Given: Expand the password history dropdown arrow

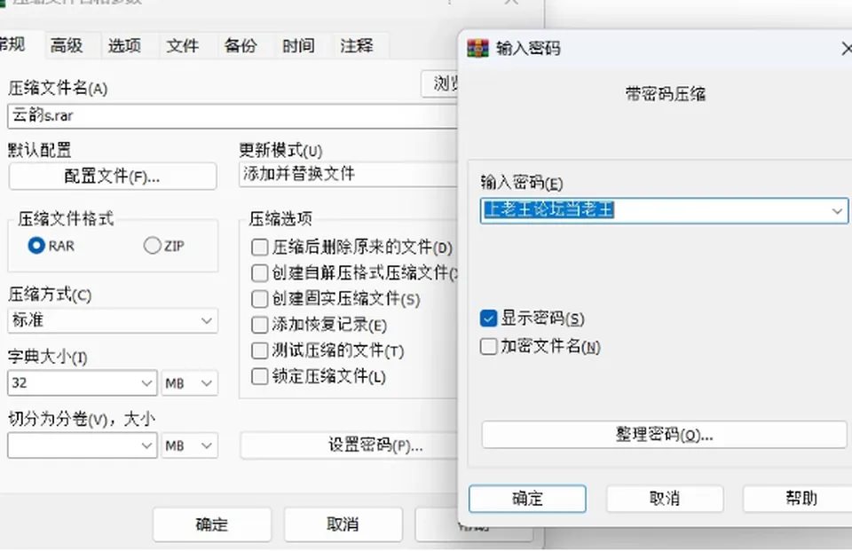Looking at the screenshot, I should 837,211.
